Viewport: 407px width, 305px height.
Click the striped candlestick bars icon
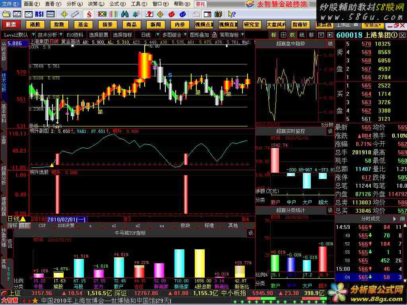point(113,14)
